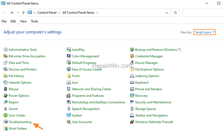The width and height of the screenshot is (224, 132).
Task: Open the Tools menu
Action: [x=34, y=21]
